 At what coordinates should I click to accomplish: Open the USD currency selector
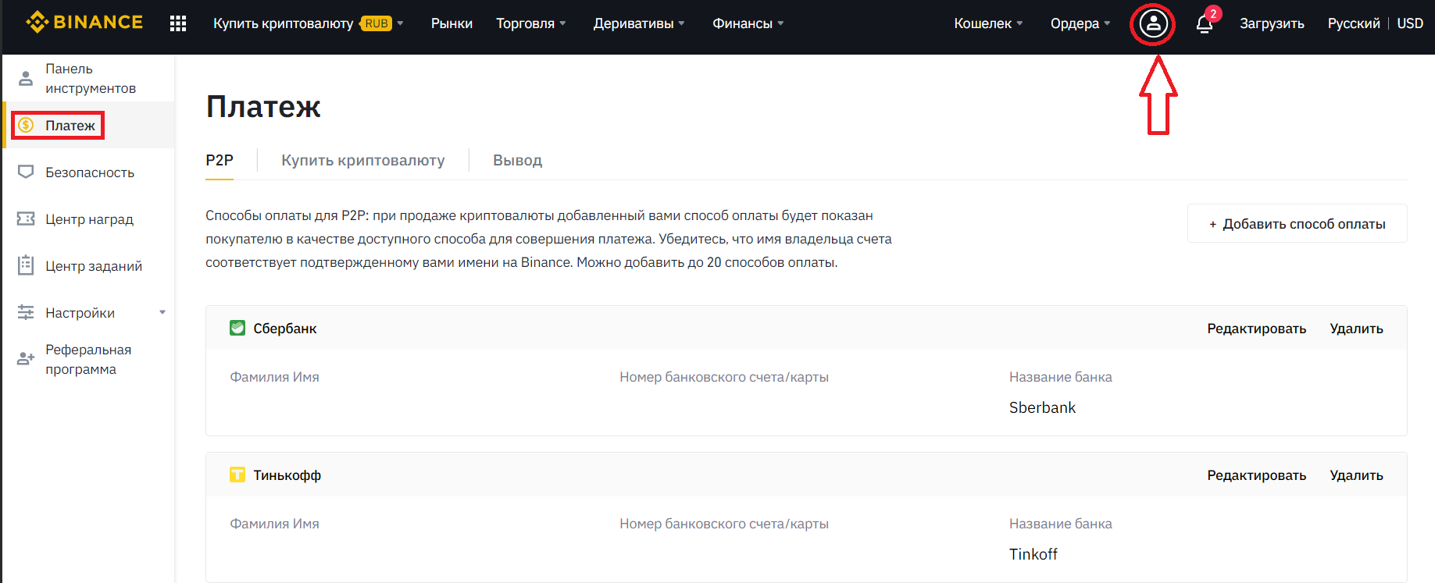coord(1410,23)
